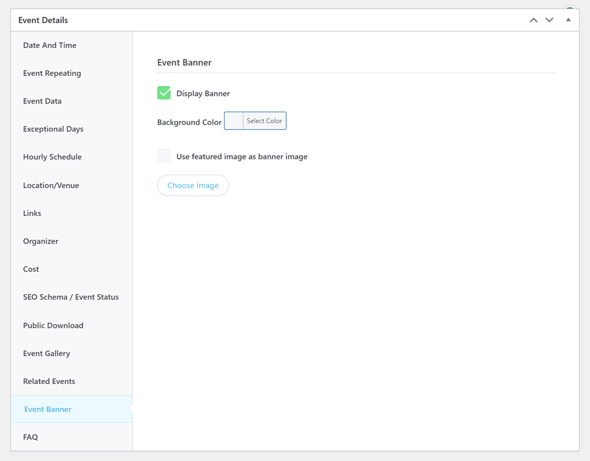Click the background color swatch
This screenshot has width=590, height=461.
click(234, 121)
